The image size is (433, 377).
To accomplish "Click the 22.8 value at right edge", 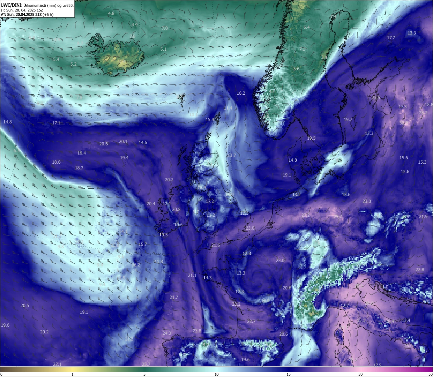I will (x=420, y=269).
